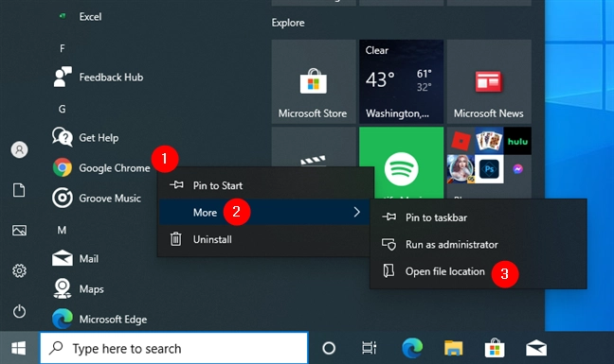Open the Feedback Hub app
Screen dimensions: 614x364
coord(98,77)
